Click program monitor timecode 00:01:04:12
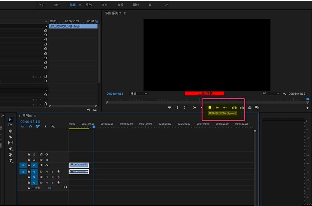This screenshot has height=206, width=312. click(114, 94)
